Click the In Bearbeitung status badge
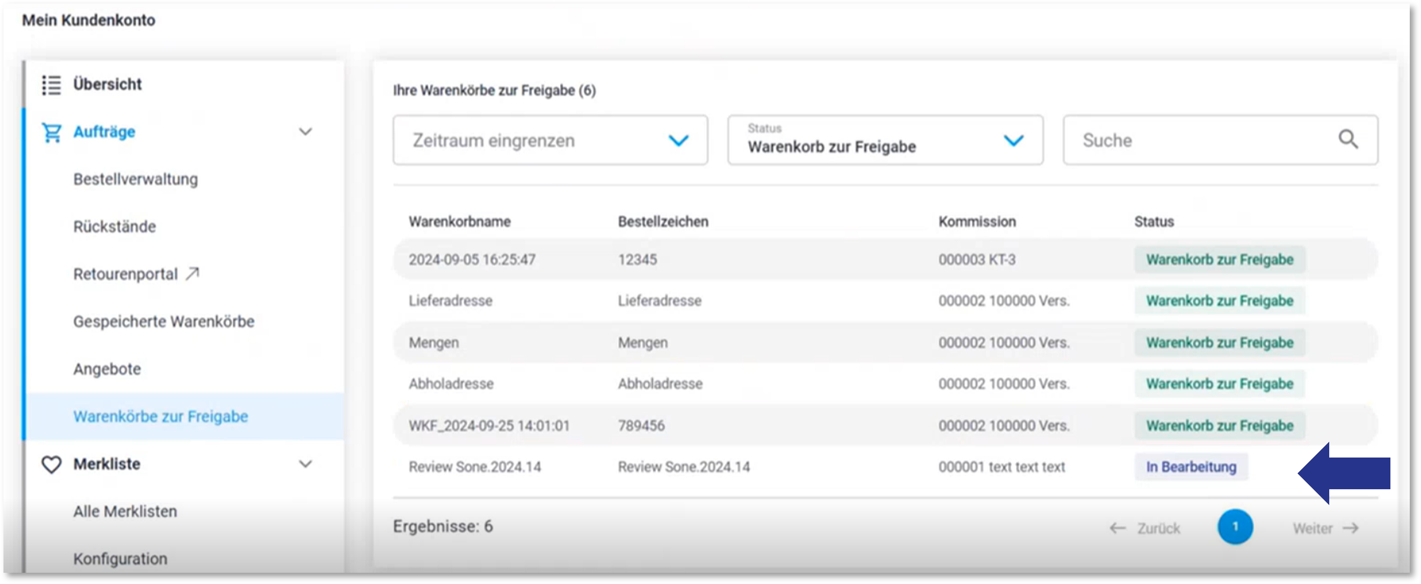Viewport: 1421px width, 584px height. click(1191, 468)
